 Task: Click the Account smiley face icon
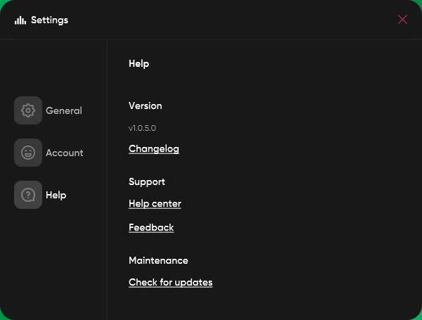[x=28, y=153]
